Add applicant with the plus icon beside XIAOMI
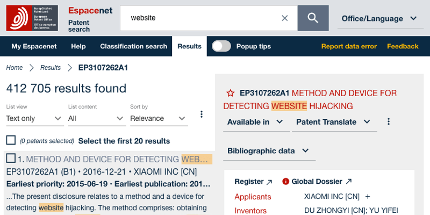This screenshot has height=215, width=430. (368, 197)
